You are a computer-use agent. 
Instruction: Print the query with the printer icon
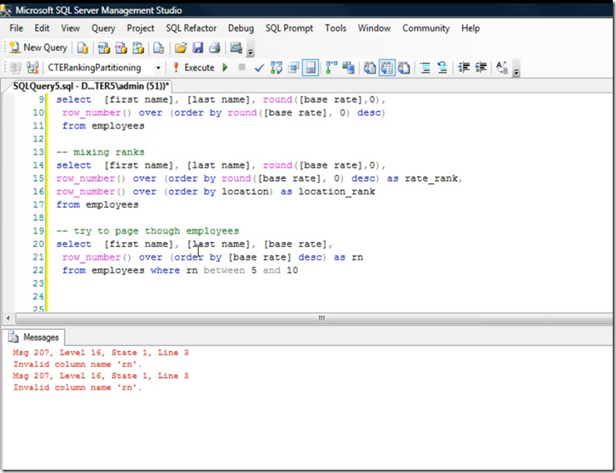point(214,48)
